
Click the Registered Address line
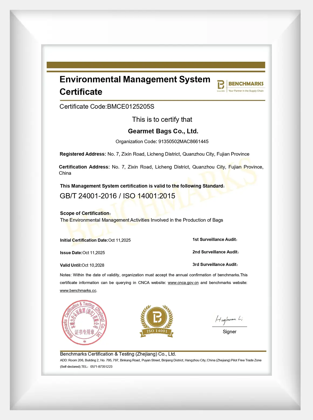tap(154, 154)
